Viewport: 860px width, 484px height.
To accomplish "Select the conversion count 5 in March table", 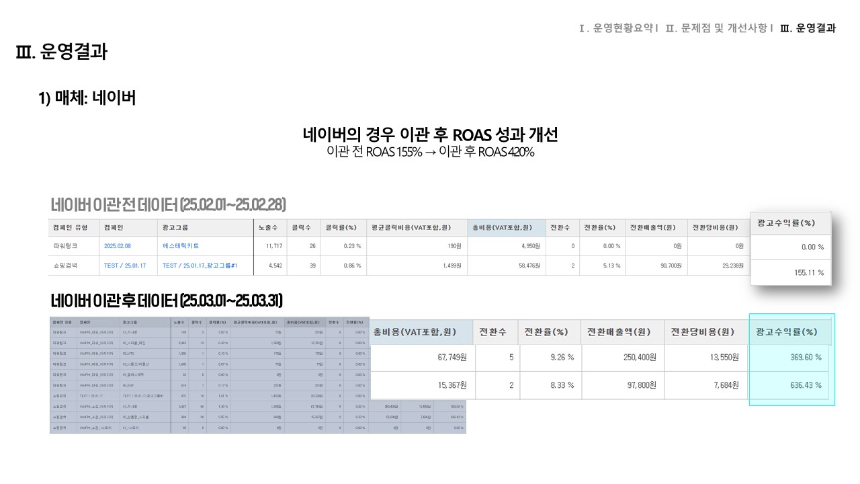I will [511, 358].
